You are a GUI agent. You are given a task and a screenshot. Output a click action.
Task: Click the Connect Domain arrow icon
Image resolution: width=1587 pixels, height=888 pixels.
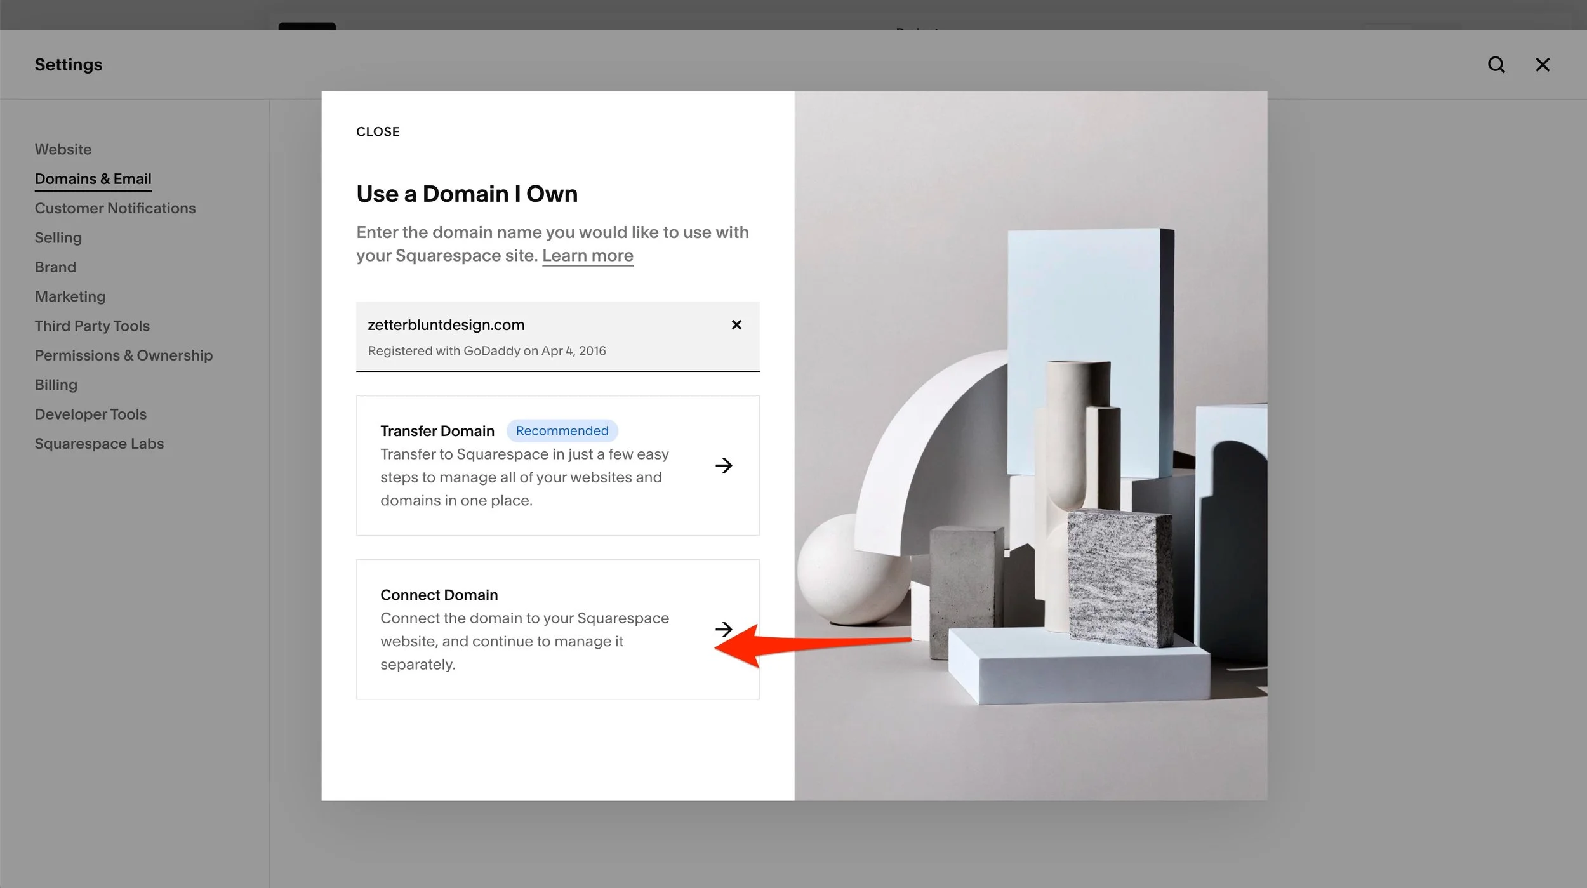[724, 629]
